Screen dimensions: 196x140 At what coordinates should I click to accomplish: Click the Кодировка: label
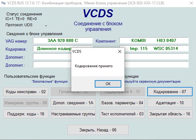16,49
